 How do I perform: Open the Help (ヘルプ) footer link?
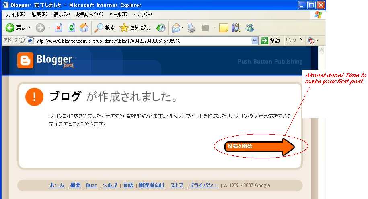(110, 185)
